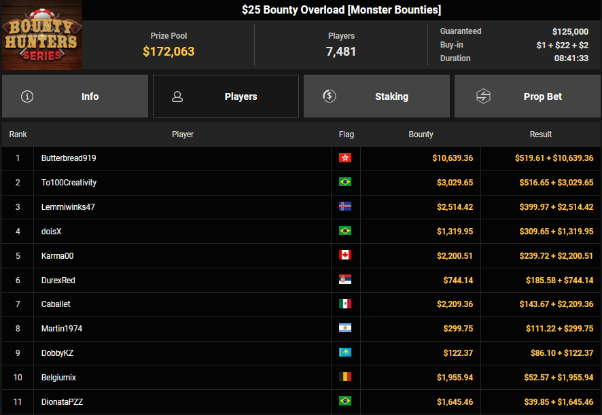Sort table by Rank column header
This screenshot has width=602, height=415.
(18, 134)
